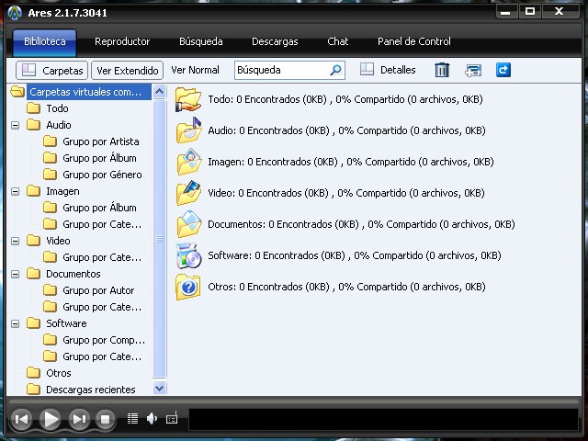
Task: Click the Otros folder icon in tree
Action: [33, 373]
